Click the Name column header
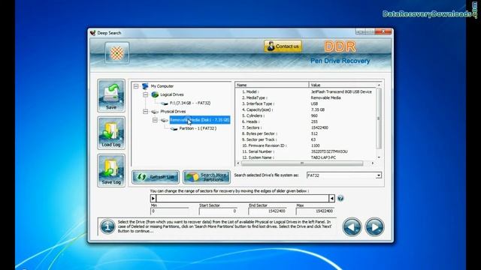Image resolution: width=481 pixels, height=270 pixels. tap(272, 85)
